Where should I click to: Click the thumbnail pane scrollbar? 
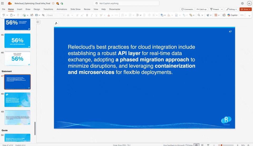[x=35, y=128]
